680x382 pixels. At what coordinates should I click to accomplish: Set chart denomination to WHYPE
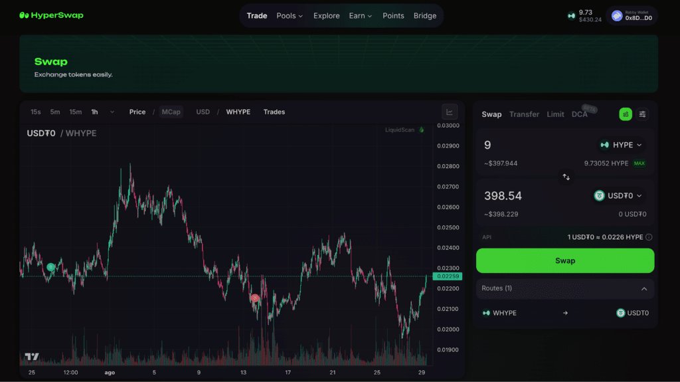pos(238,112)
